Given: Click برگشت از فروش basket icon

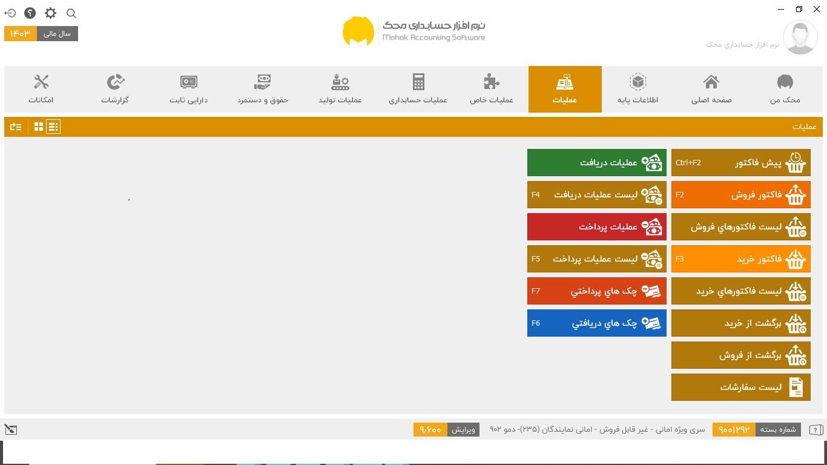Looking at the screenshot, I should point(796,355).
